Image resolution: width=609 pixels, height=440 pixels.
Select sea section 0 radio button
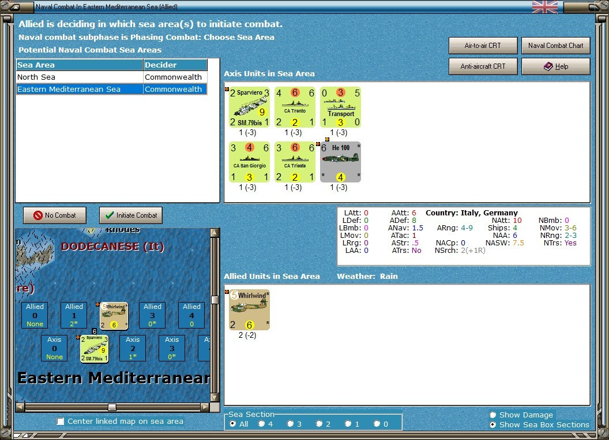tap(377, 424)
